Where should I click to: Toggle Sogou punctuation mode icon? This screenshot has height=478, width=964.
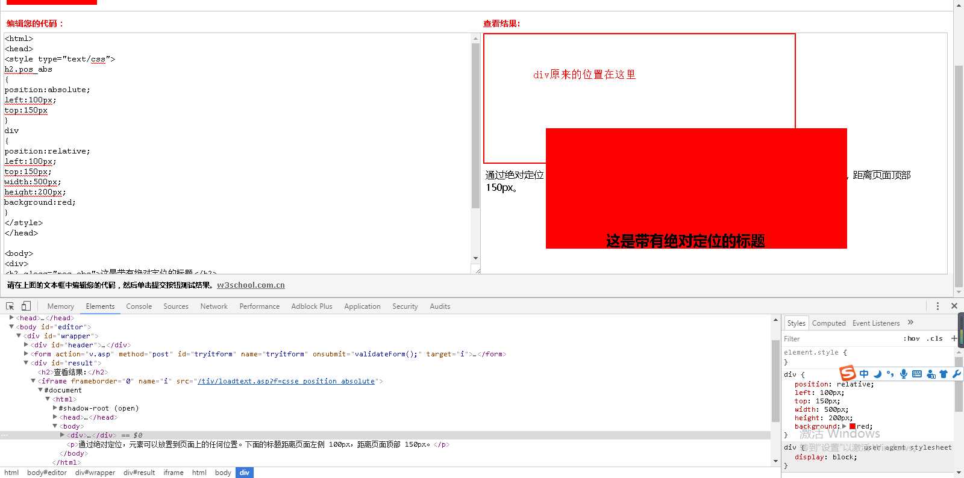coord(890,374)
